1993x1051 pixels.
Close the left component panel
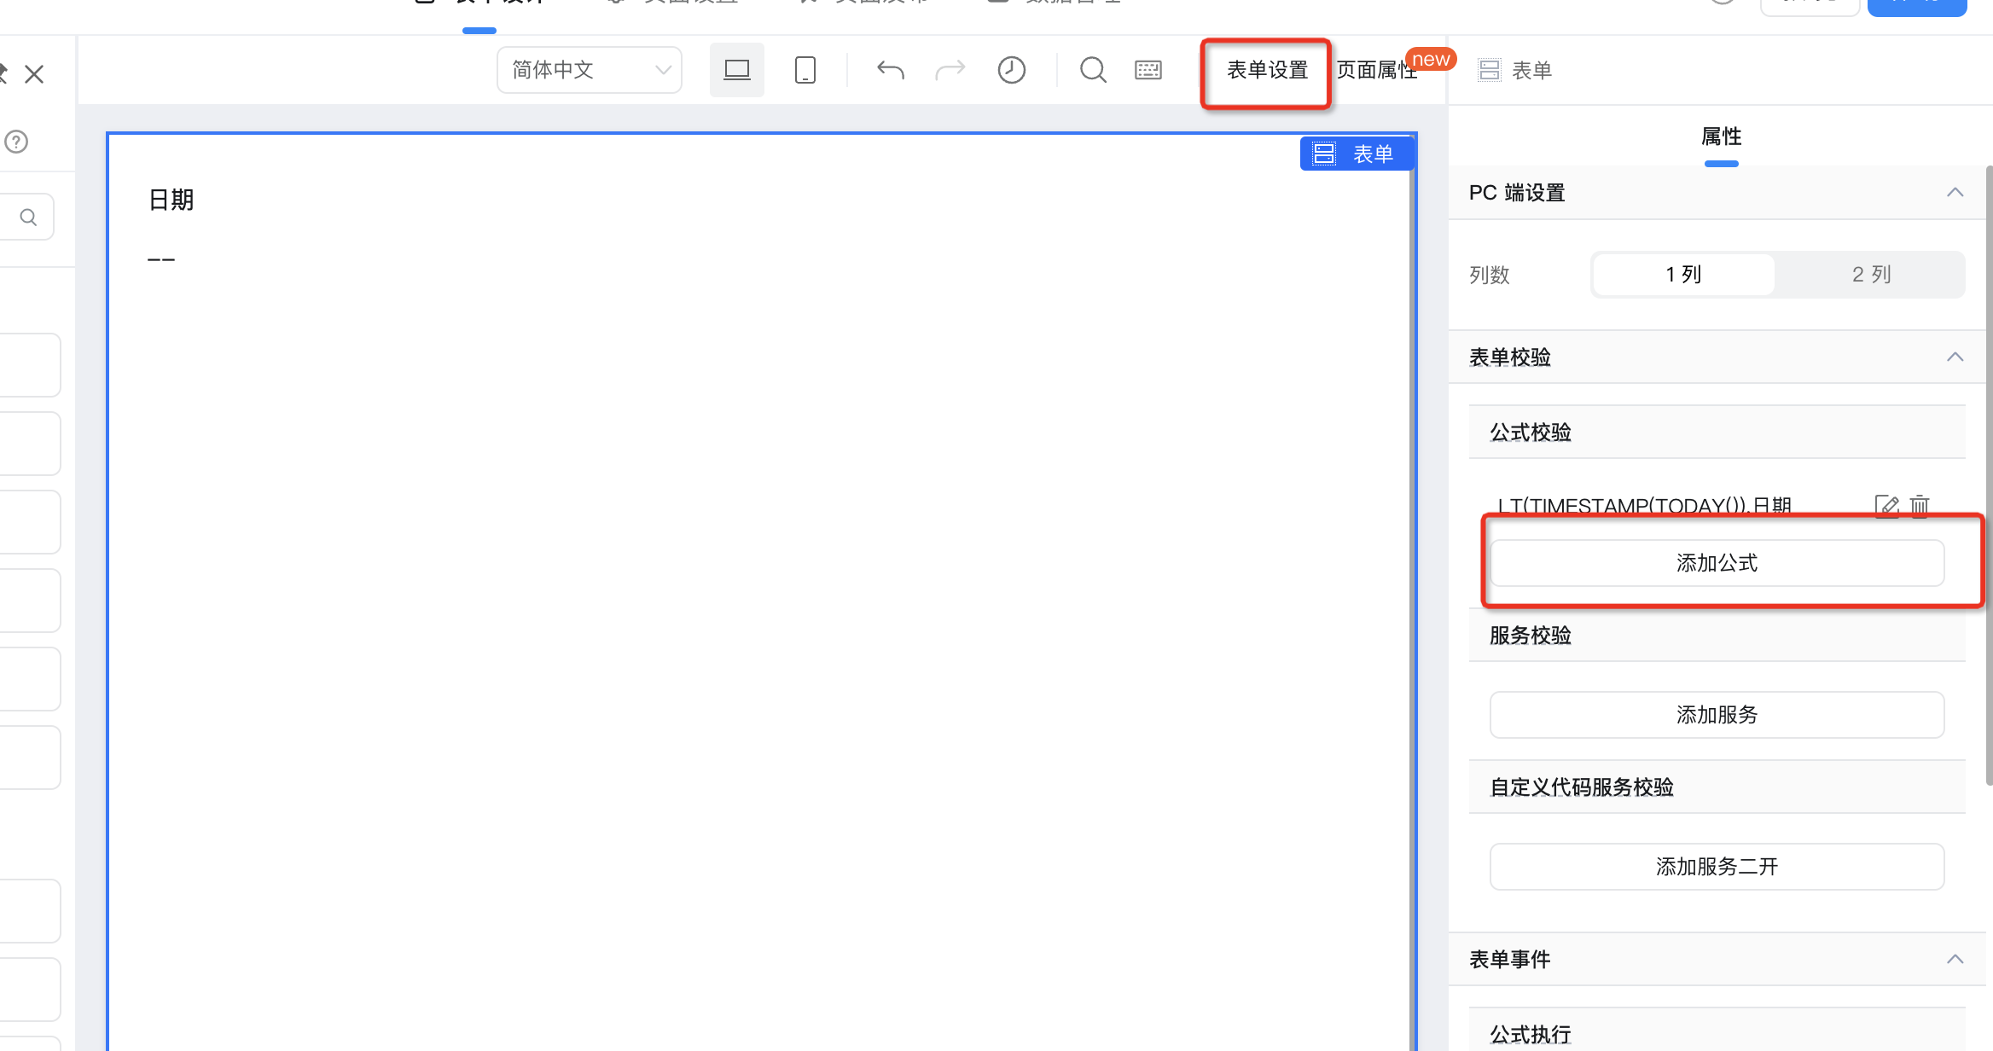tap(34, 74)
